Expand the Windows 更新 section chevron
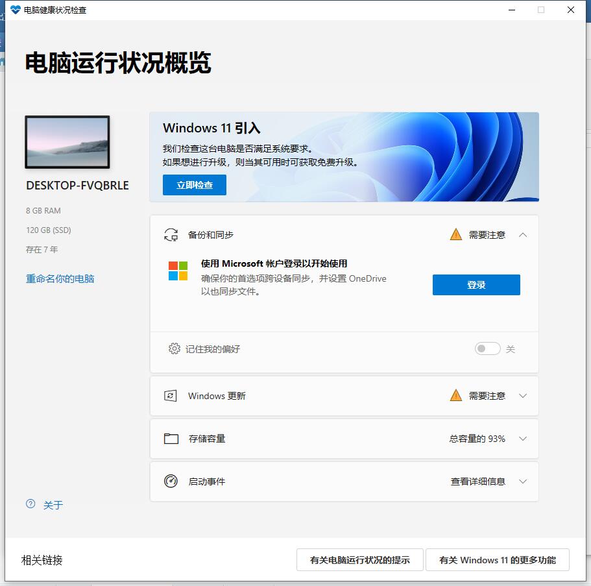 [x=523, y=396]
